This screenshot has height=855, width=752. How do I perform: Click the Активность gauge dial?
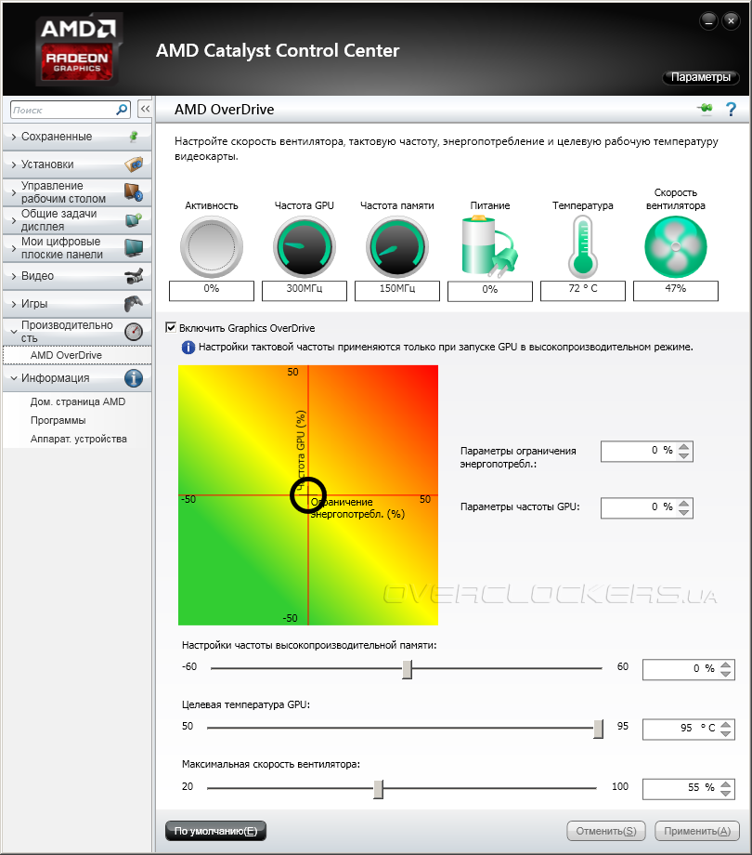212,247
